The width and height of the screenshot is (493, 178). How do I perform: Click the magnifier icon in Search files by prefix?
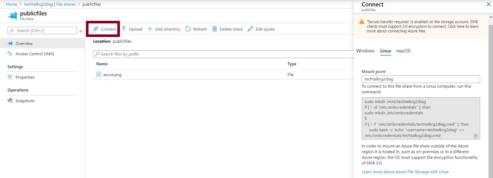coord(97,54)
